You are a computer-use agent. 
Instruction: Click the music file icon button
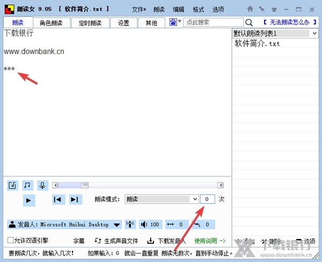[x=12, y=185]
